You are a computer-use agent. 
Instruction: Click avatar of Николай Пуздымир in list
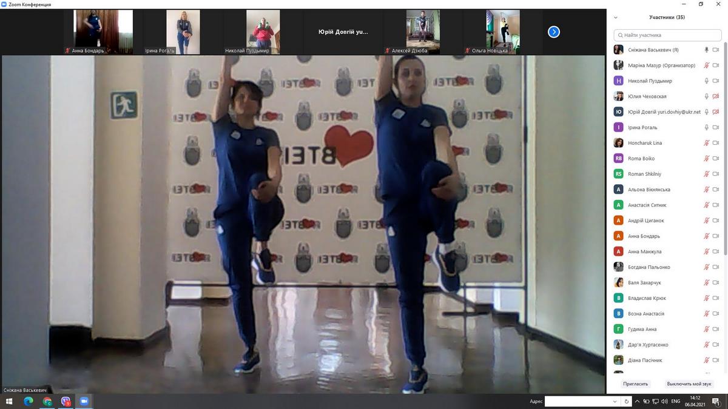[x=618, y=81]
